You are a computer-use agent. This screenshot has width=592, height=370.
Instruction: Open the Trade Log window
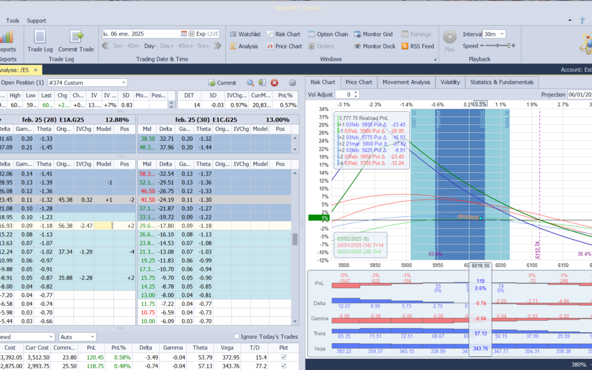tap(40, 41)
